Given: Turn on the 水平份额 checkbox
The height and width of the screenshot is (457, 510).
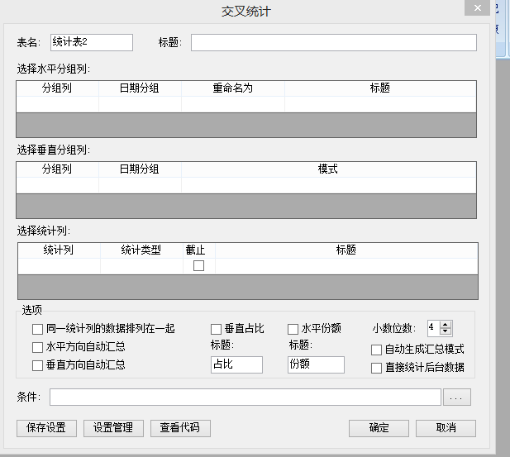Looking at the screenshot, I should click(293, 329).
